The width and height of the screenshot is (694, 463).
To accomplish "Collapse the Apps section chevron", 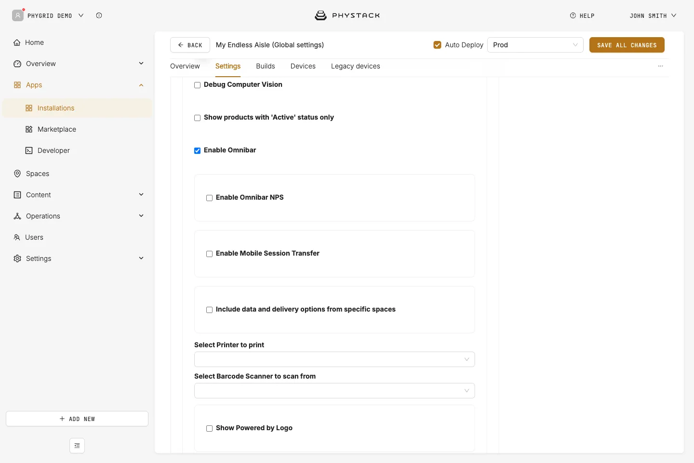I will pos(141,85).
